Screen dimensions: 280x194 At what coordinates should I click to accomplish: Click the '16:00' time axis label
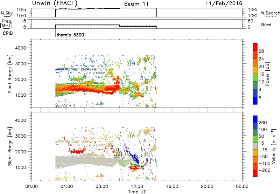(172, 187)
